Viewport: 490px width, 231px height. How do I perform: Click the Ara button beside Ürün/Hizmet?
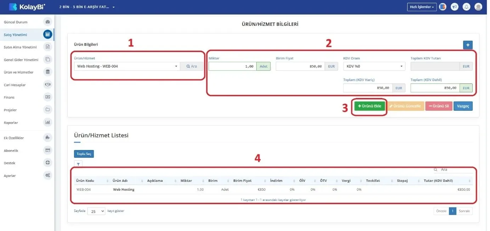point(192,66)
